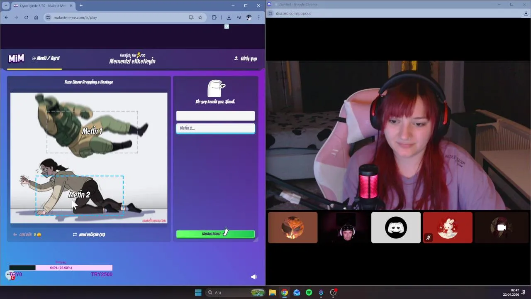Toggle sound speaker icon in game
This screenshot has height=299, width=531.
click(x=254, y=277)
